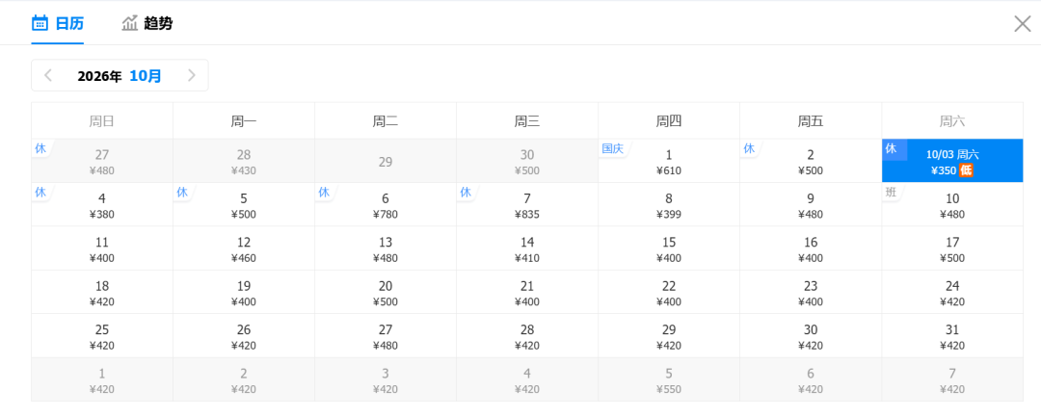The height and width of the screenshot is (417, 1041).
Task: Choose October 4 priced ¥380
Action: click(102, 205)
